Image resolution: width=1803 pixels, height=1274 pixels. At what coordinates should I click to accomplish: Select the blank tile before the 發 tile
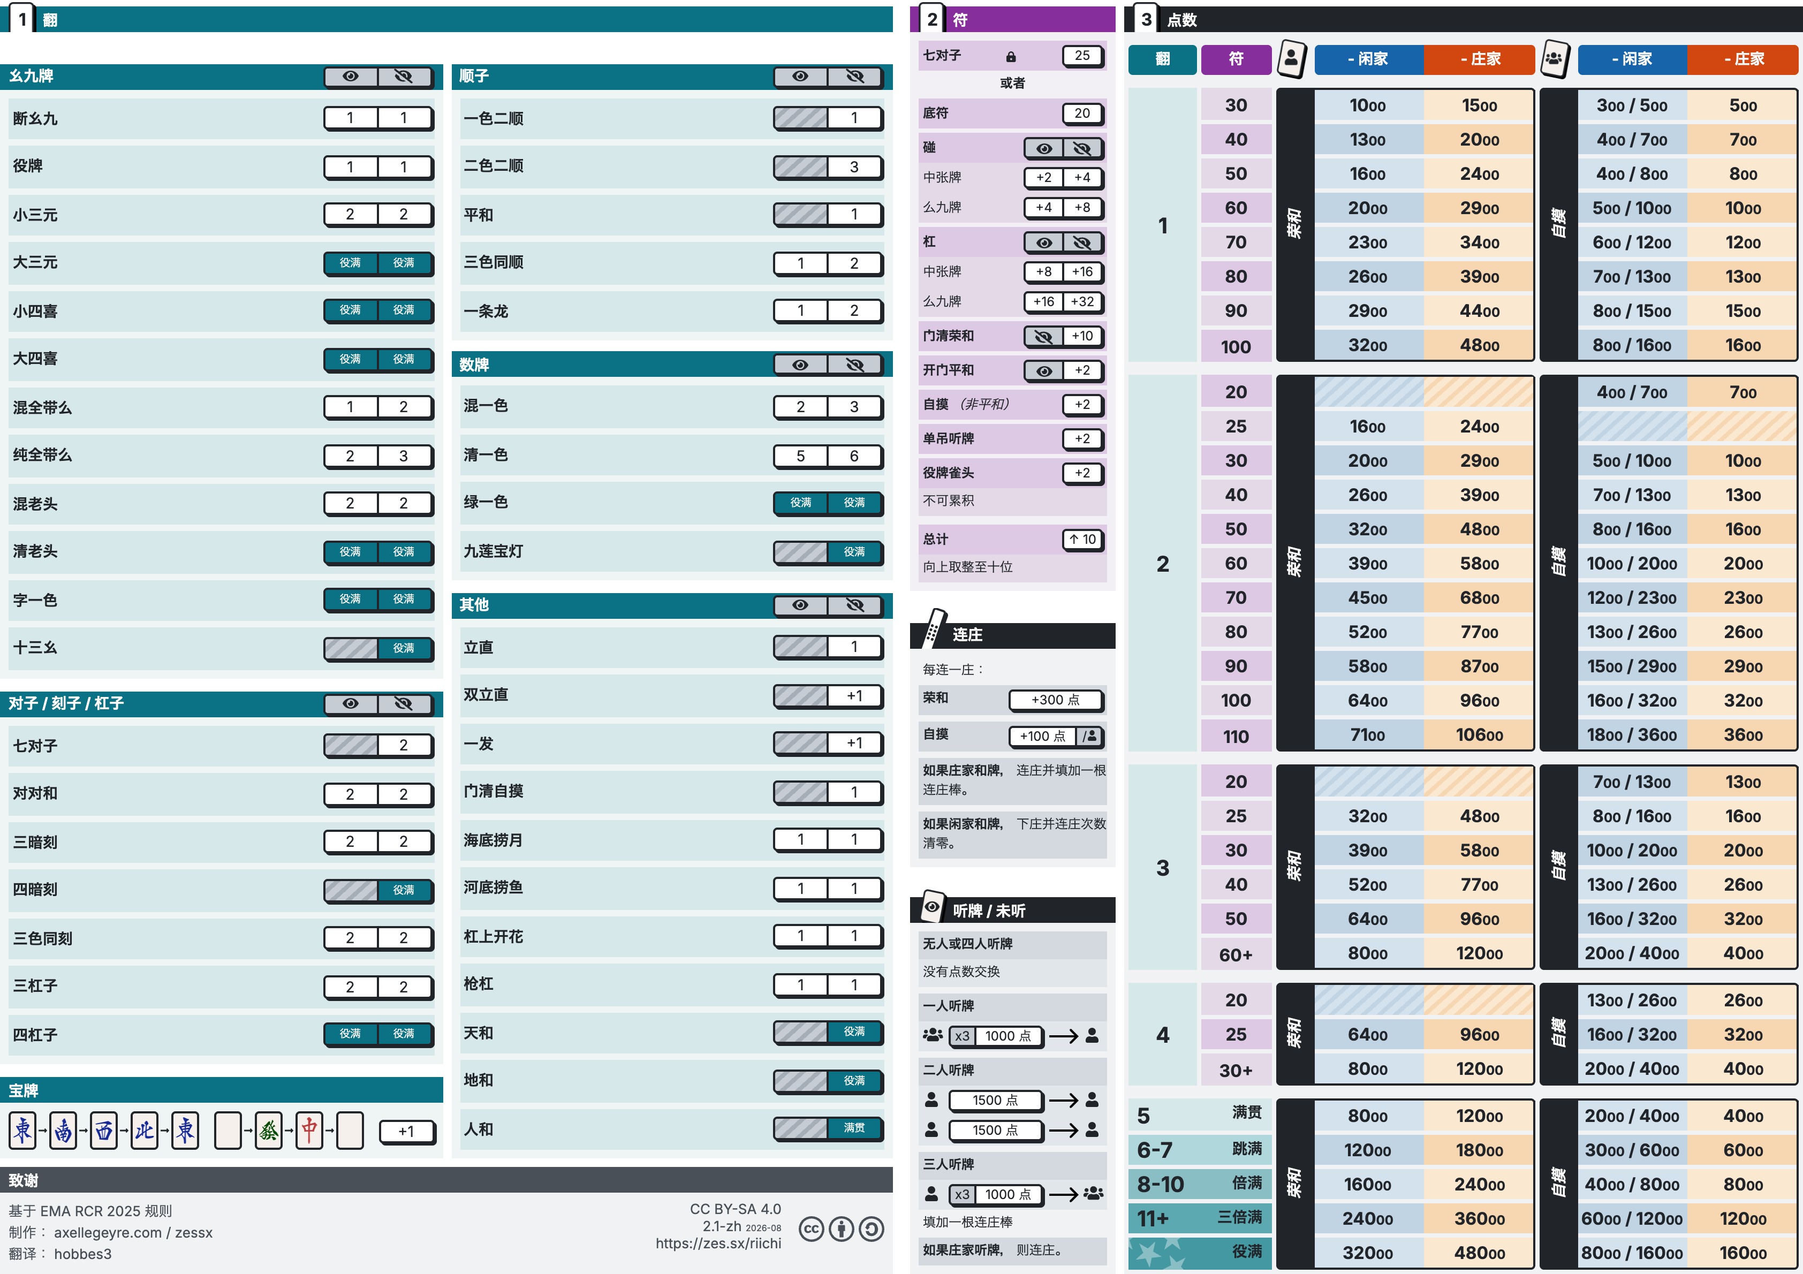tap(228, 1131)
